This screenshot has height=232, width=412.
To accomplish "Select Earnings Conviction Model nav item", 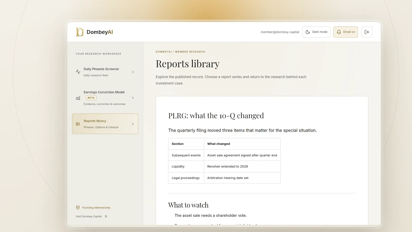I will click(x=105, y=98).
